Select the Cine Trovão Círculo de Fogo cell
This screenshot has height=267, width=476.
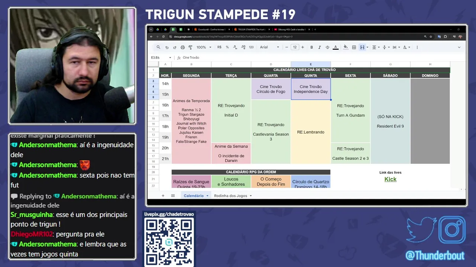pyautogui.click(x=271, y=89)
